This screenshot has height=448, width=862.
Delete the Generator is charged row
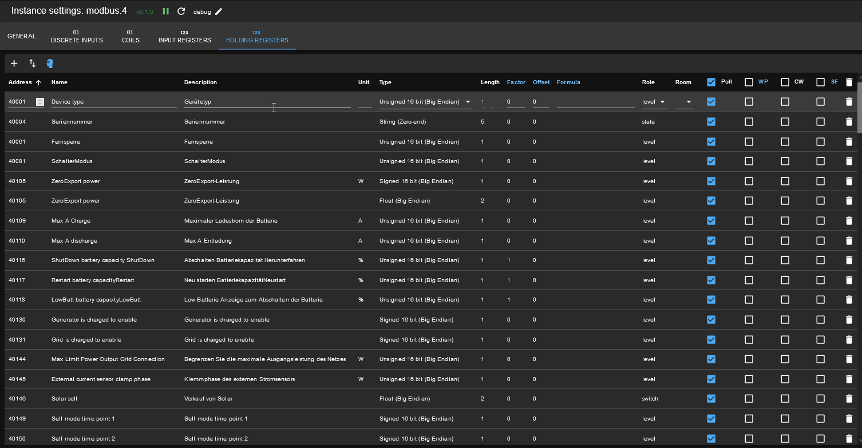point(849,320)
